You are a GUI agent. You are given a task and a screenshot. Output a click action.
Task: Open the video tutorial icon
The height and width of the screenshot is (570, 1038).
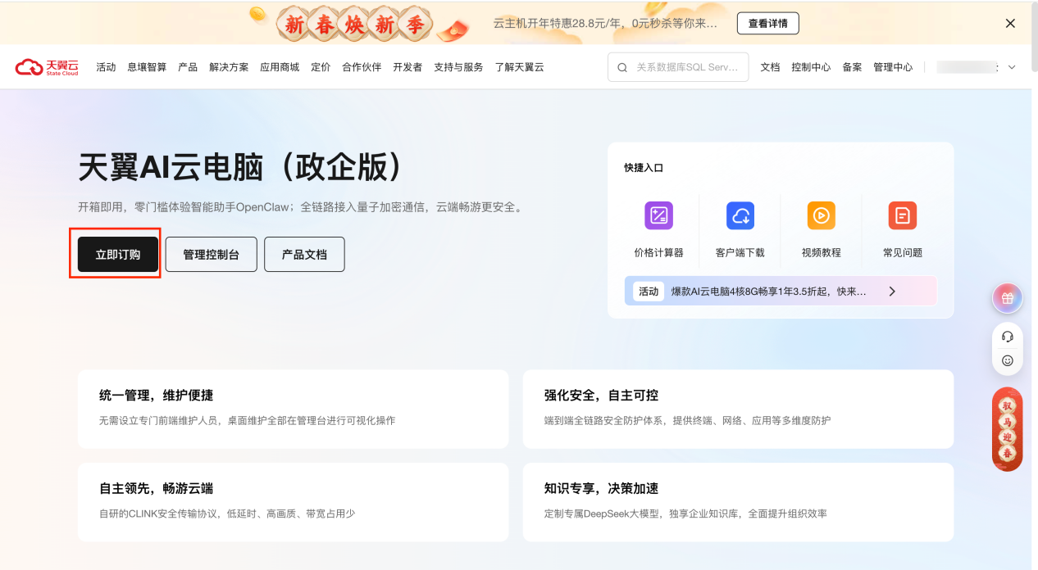coord(821,215)
